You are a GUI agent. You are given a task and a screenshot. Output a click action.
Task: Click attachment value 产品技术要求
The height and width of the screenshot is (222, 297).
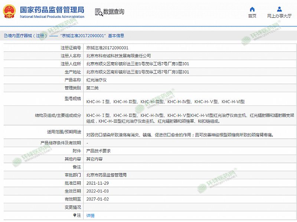[98, 151]
